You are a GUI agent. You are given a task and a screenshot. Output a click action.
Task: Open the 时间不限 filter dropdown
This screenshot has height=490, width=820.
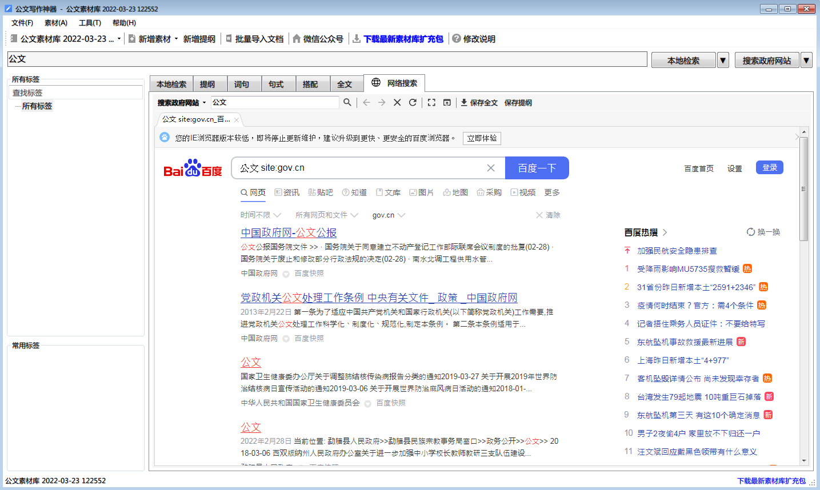(x=261, y=215)
